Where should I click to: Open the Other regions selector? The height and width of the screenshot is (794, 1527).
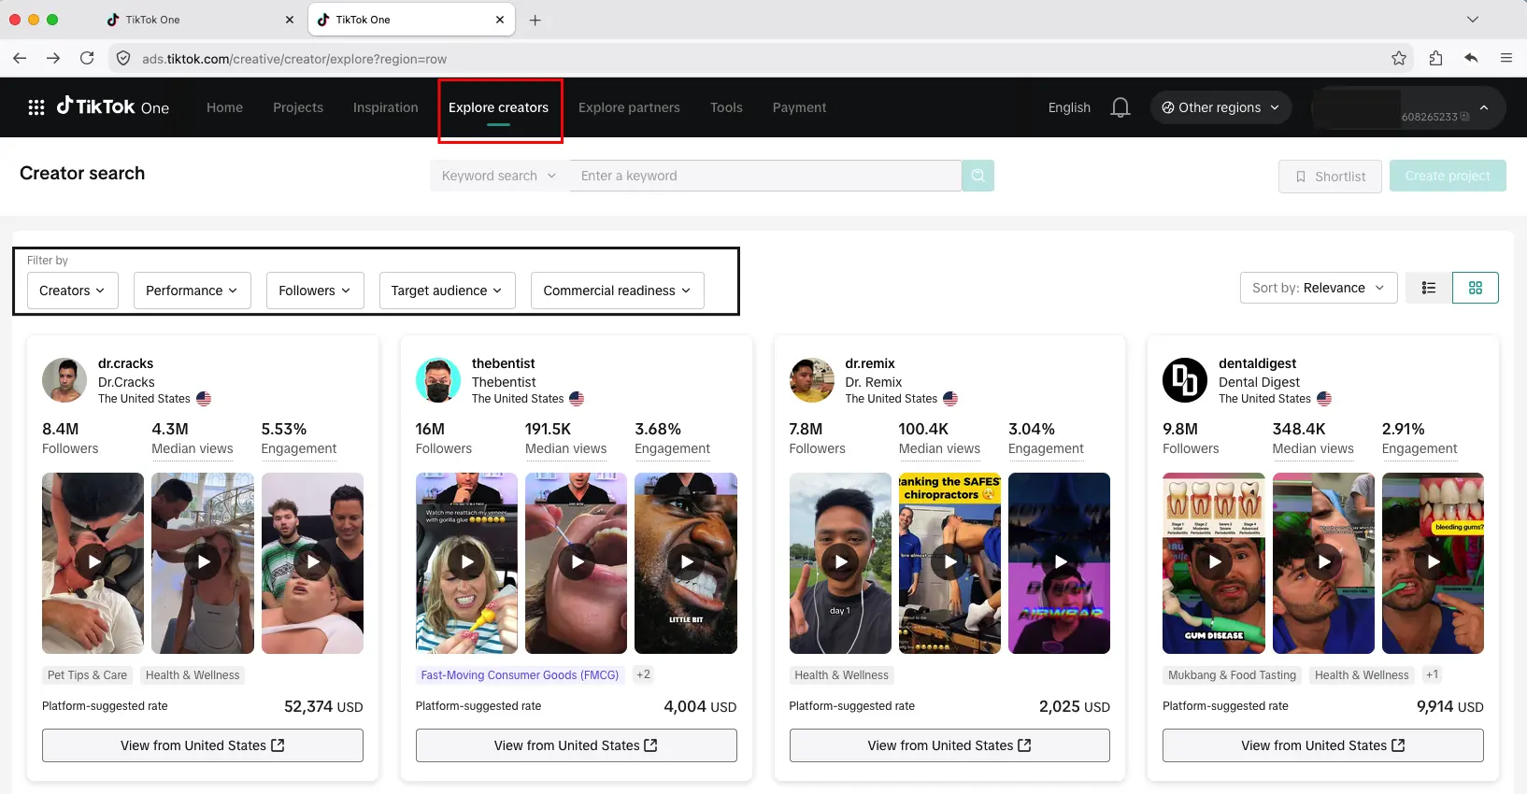tap(1220, 107)
